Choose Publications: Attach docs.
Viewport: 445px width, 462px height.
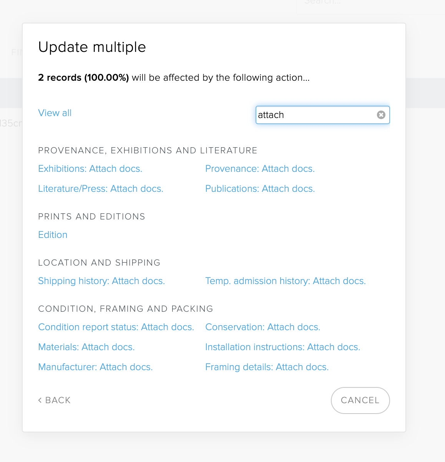260,189
